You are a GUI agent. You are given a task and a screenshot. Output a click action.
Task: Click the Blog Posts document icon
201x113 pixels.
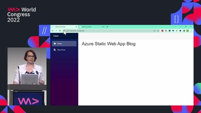[55, 50]
